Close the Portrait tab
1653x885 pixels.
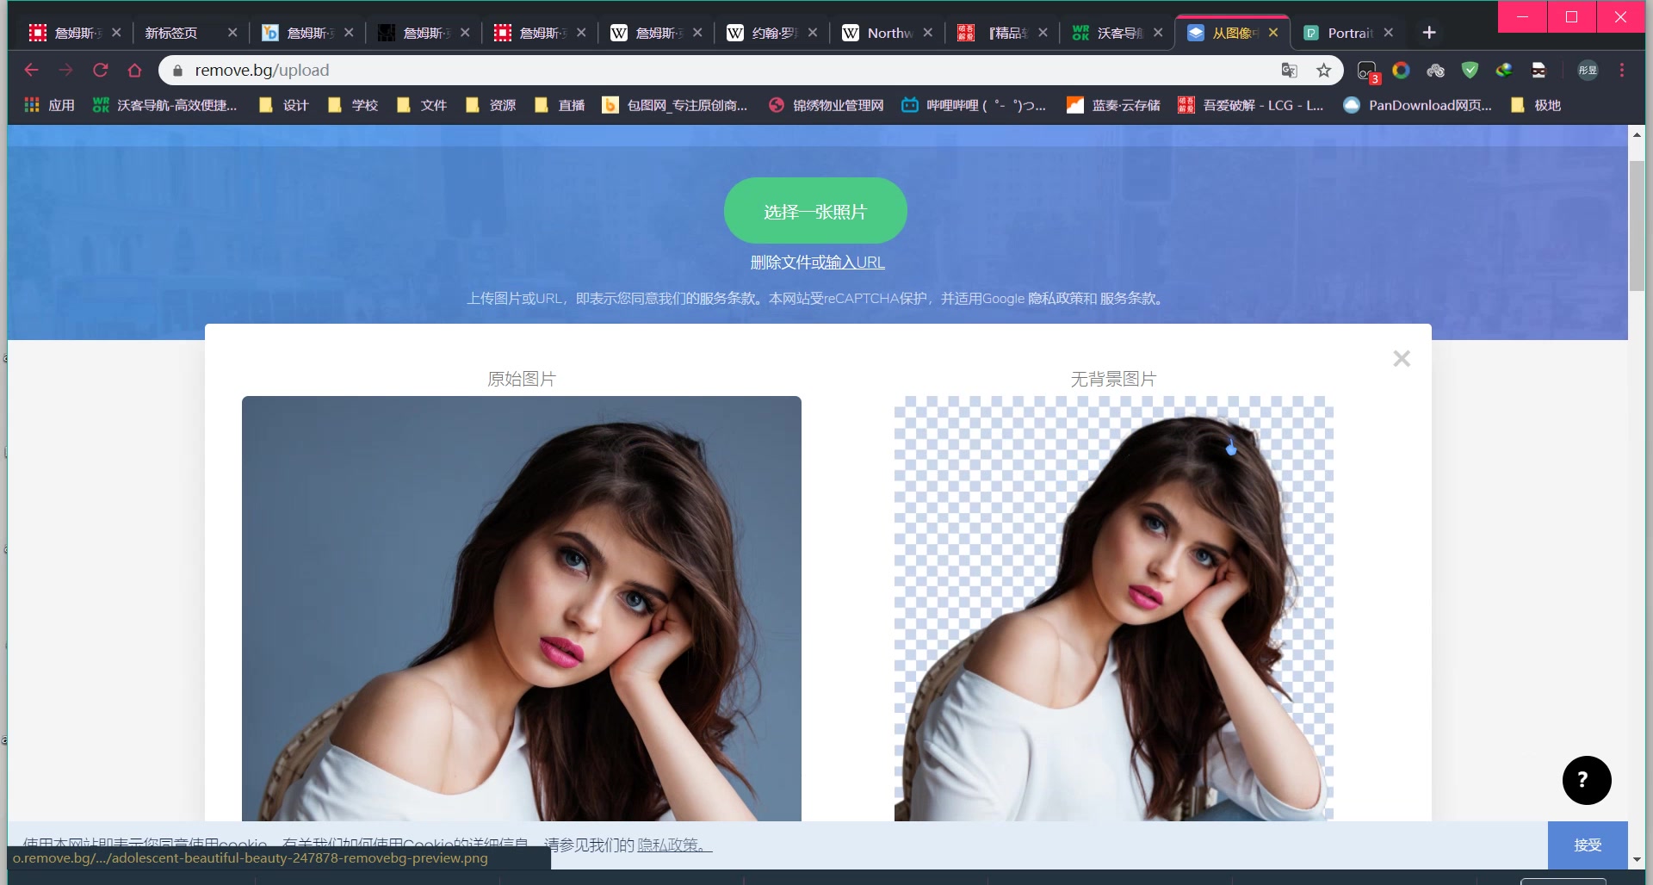(1388, 33)
